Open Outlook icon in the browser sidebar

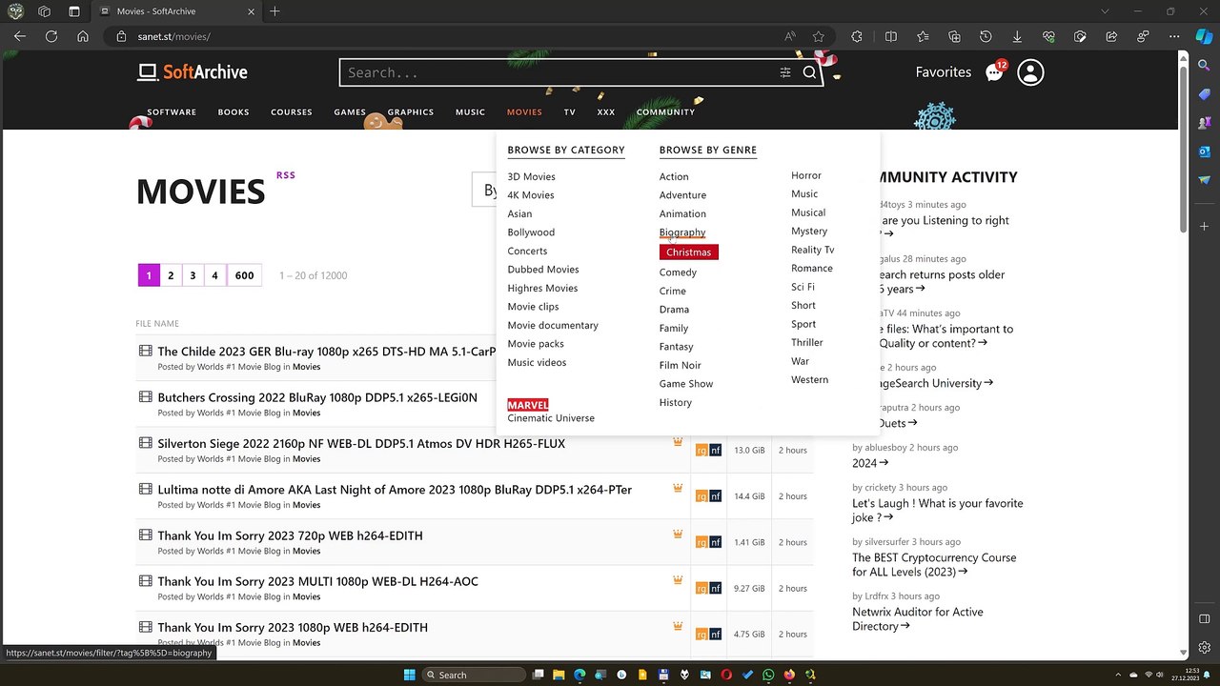click(1204, 151)
